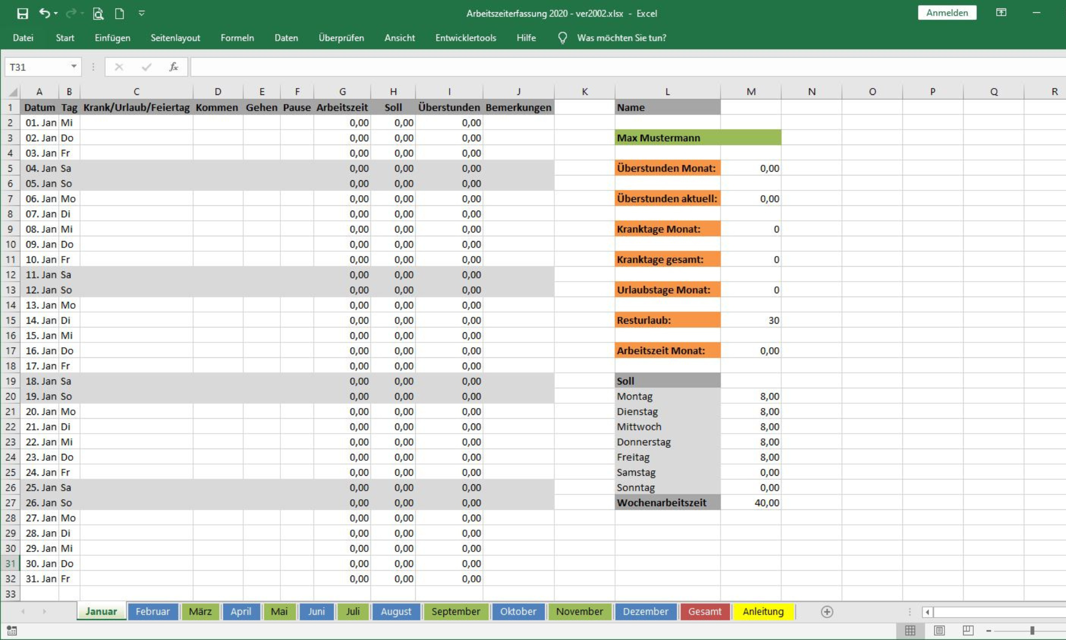This screenshot has height=640, width=1066.
Task: Click the Save icon in quick access toolbar
Action: (22, 13)
